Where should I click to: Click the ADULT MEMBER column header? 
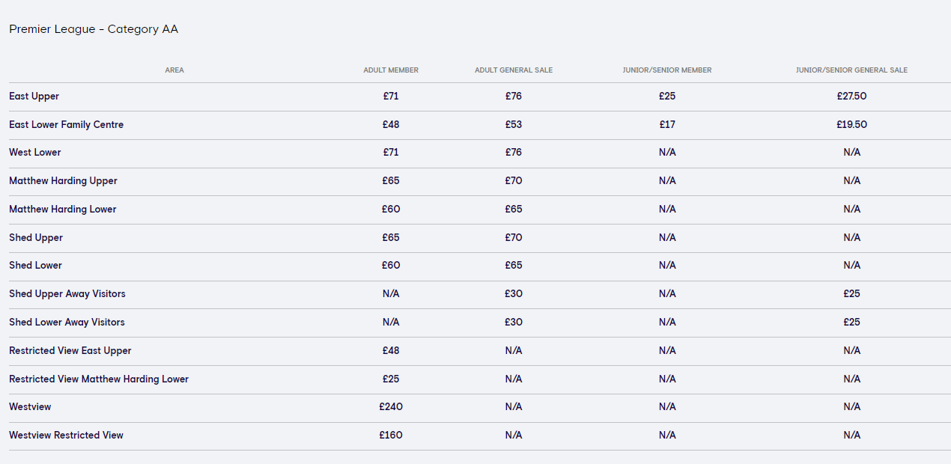coord(391,70)
